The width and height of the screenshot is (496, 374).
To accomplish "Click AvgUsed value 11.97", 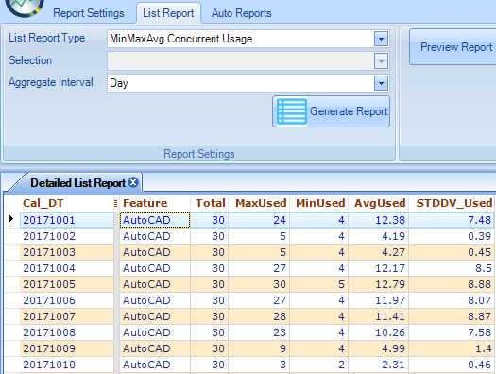I will [x=378, y=300].
